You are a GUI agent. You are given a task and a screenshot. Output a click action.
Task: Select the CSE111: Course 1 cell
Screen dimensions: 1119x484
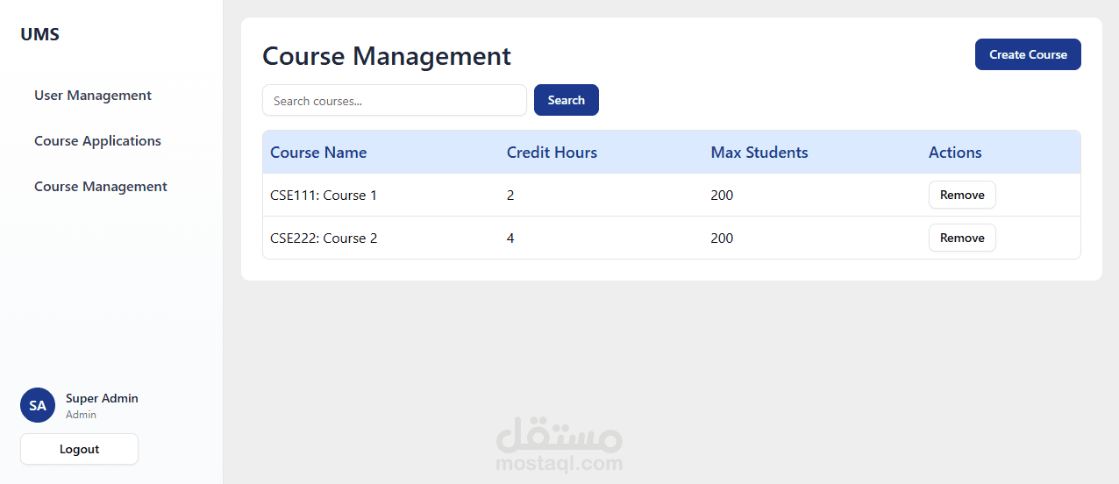324,196
